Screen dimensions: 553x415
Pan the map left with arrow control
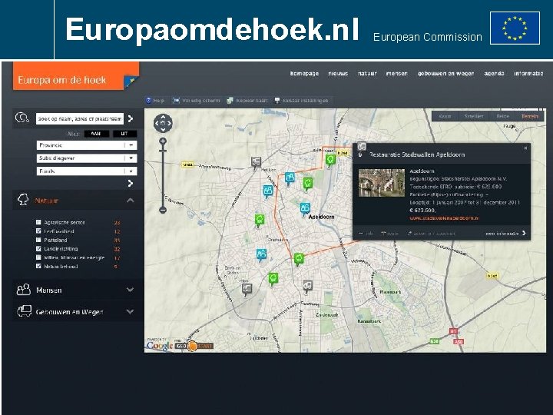[x=157, y=123]
